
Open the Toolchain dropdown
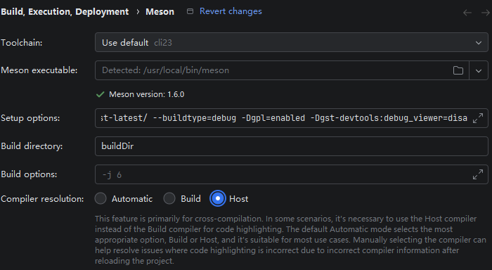[292, 42]
